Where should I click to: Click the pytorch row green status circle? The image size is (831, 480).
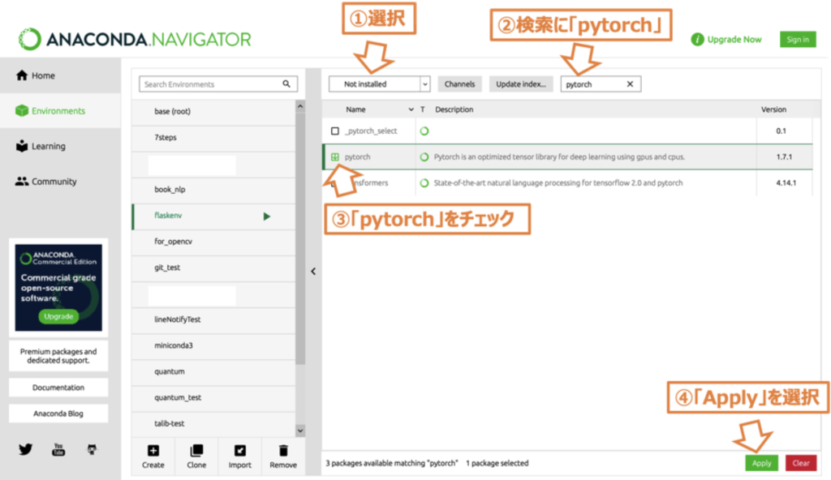(424, 156)
